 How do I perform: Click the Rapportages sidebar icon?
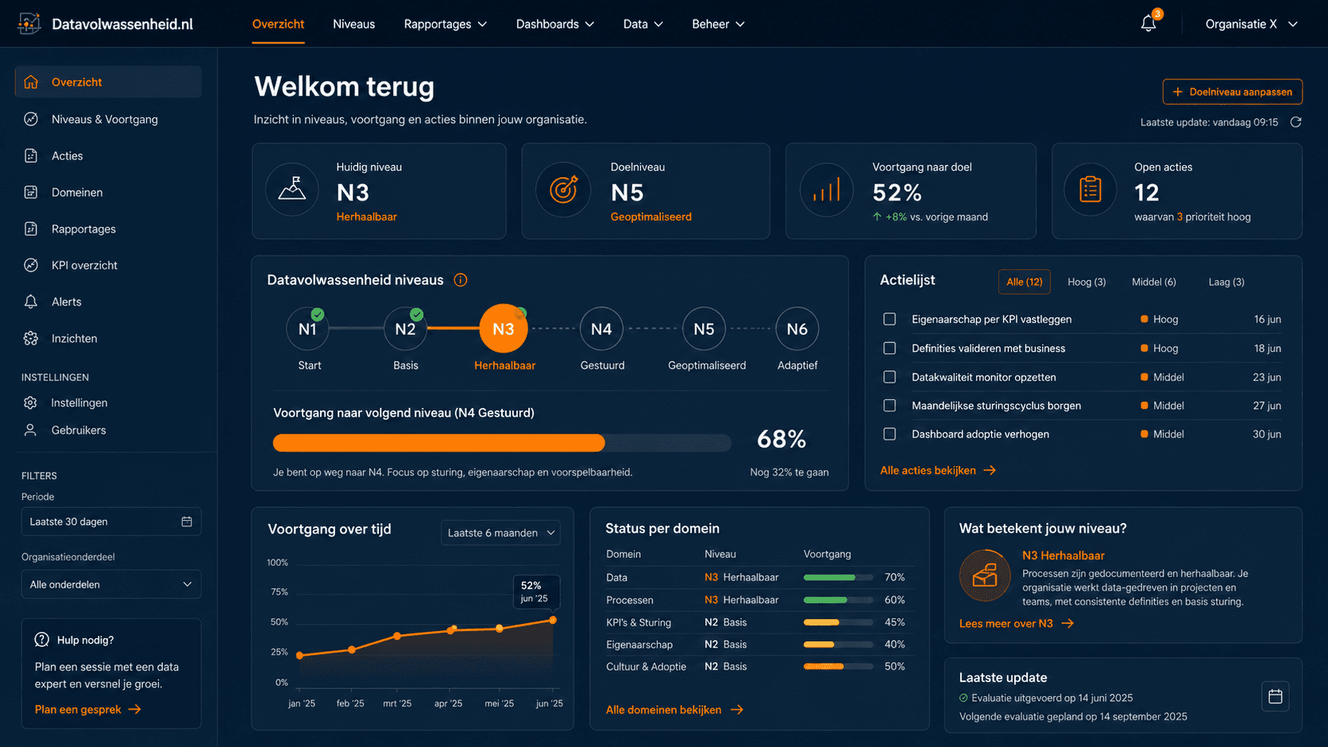point(31,229)
